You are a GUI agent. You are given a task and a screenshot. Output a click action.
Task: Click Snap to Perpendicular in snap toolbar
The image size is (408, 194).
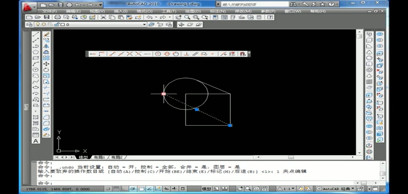[187, 54]
